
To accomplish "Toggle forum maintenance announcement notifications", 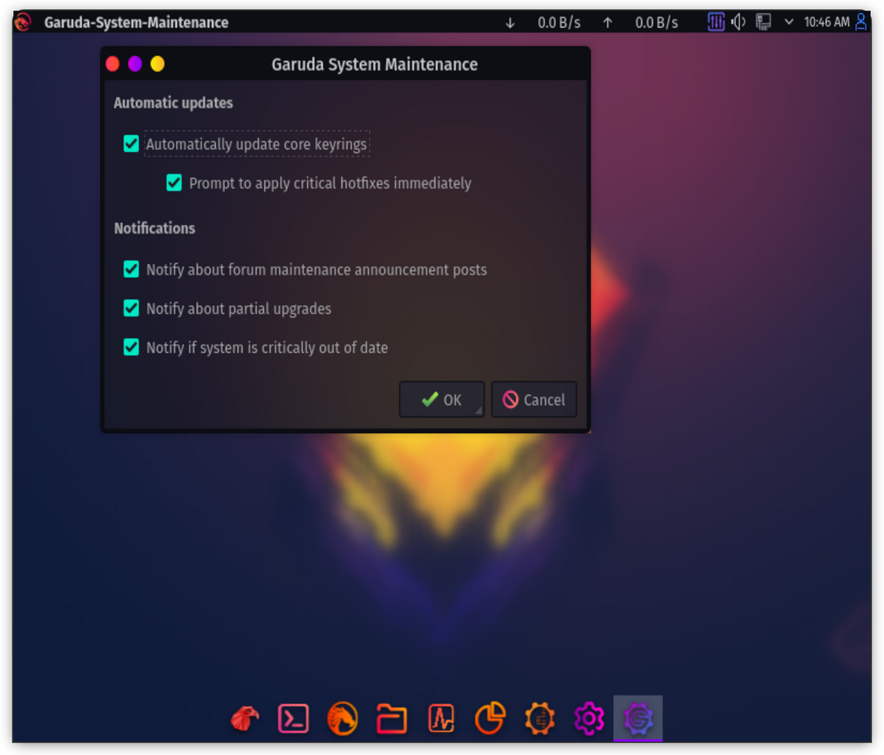I will (131, 269).
